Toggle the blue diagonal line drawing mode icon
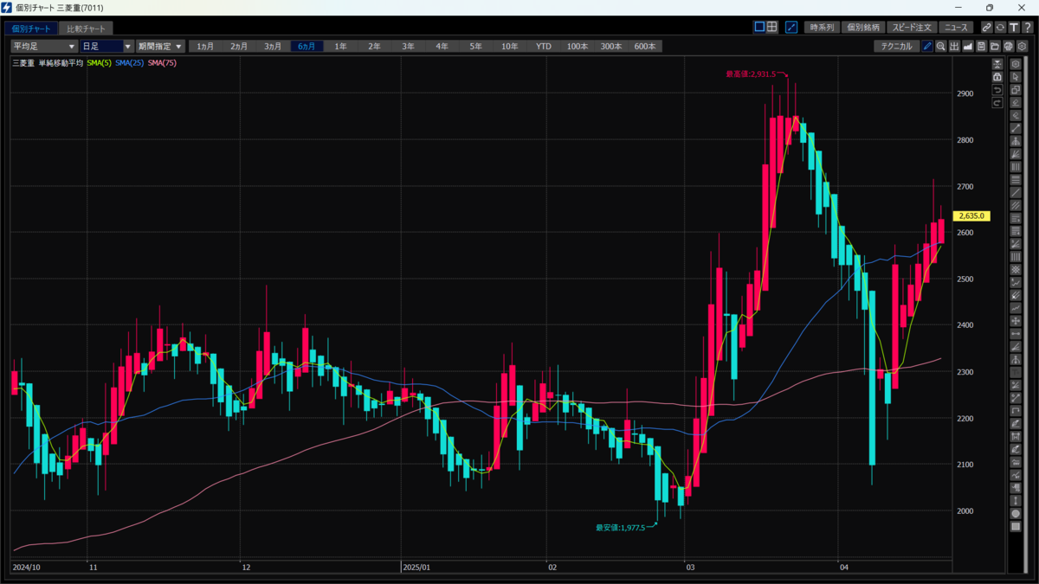 coord(791,27)
